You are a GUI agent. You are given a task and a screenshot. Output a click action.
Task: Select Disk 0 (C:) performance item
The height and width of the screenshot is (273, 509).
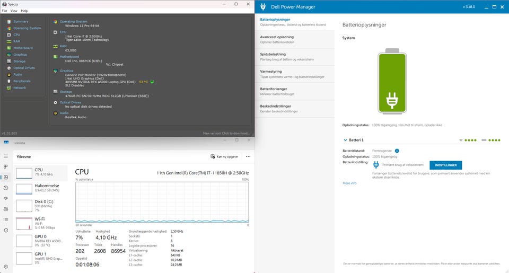coord(41,206)
